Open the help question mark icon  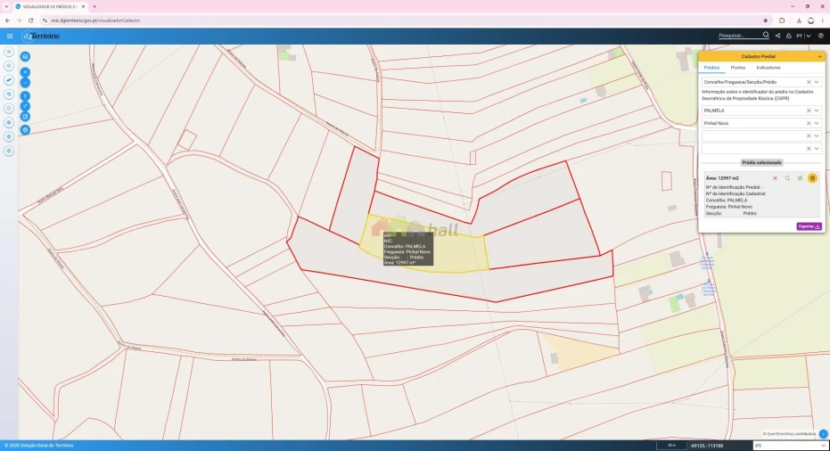[820, 36]
